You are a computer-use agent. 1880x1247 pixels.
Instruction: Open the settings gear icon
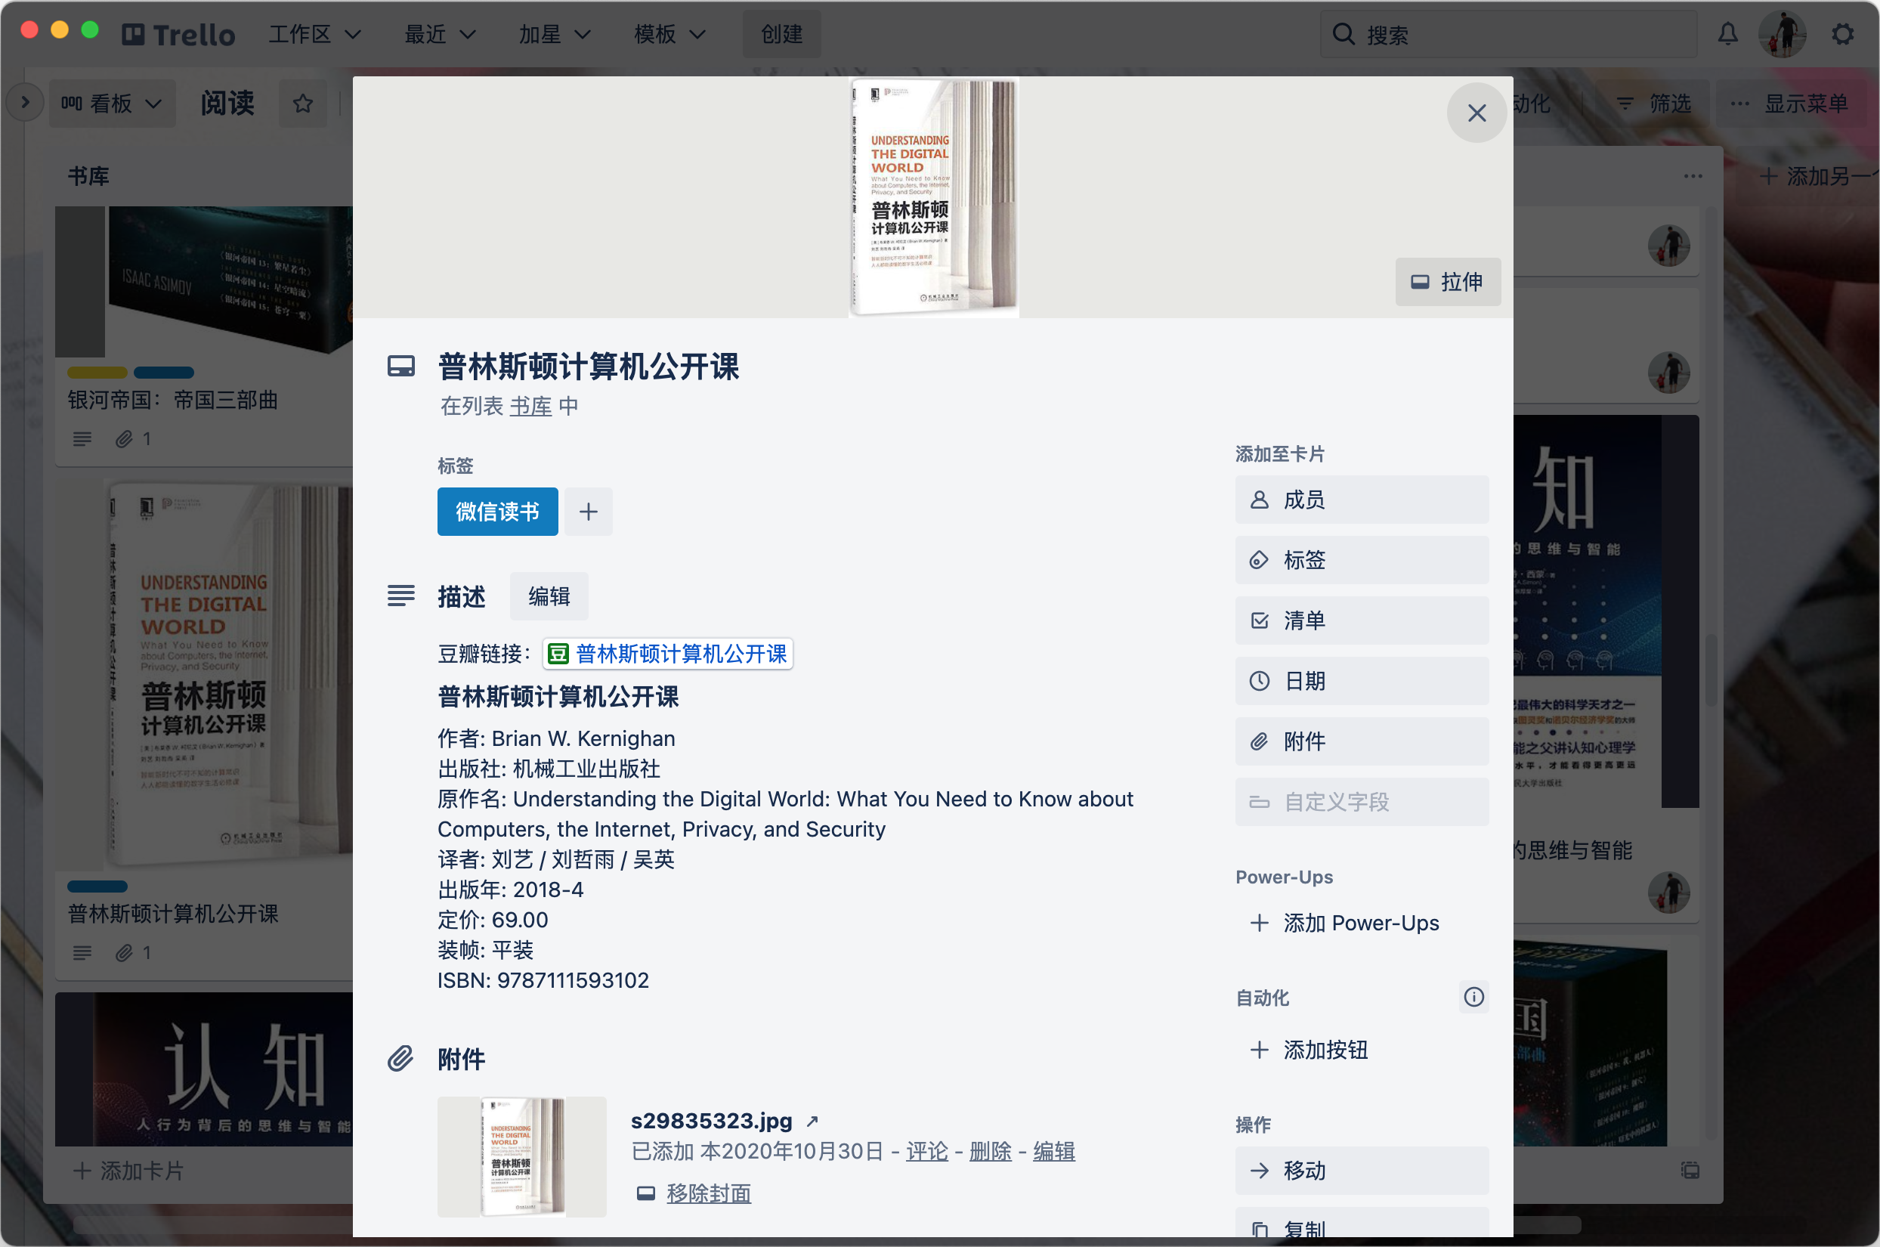(1843, 34)
